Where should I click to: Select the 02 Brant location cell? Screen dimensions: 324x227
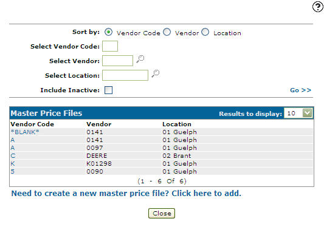point(177,155)
